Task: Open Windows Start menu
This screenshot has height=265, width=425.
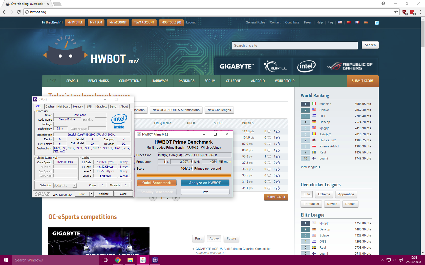Action: point(6,260)
